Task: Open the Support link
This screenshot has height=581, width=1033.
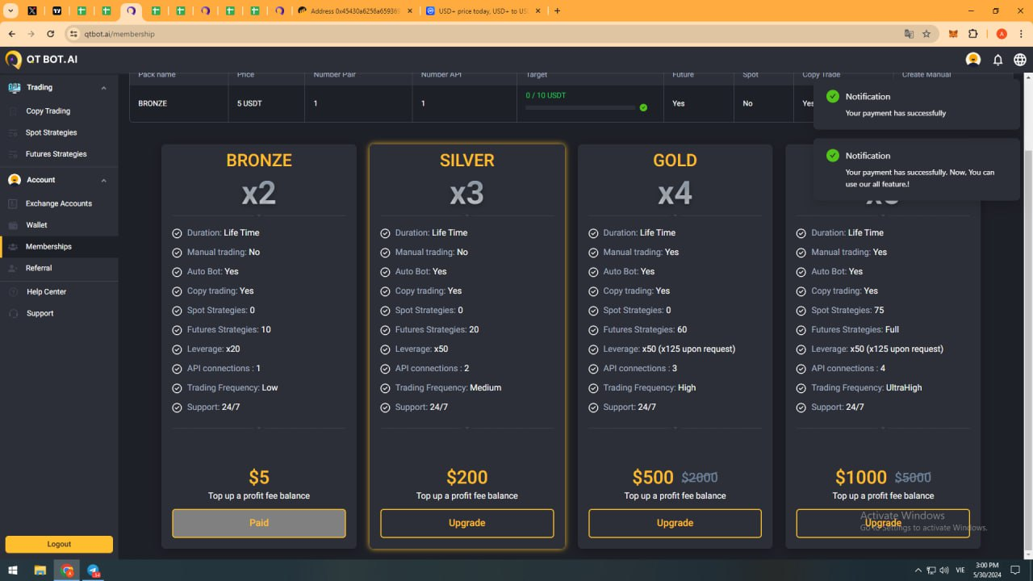Action: pyautogui.click(x=40, y=313)
